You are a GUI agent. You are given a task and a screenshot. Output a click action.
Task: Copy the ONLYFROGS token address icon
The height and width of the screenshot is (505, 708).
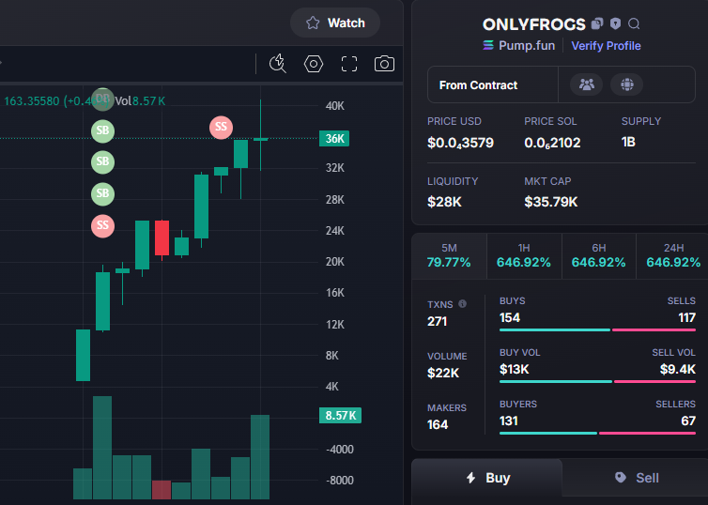597,23
